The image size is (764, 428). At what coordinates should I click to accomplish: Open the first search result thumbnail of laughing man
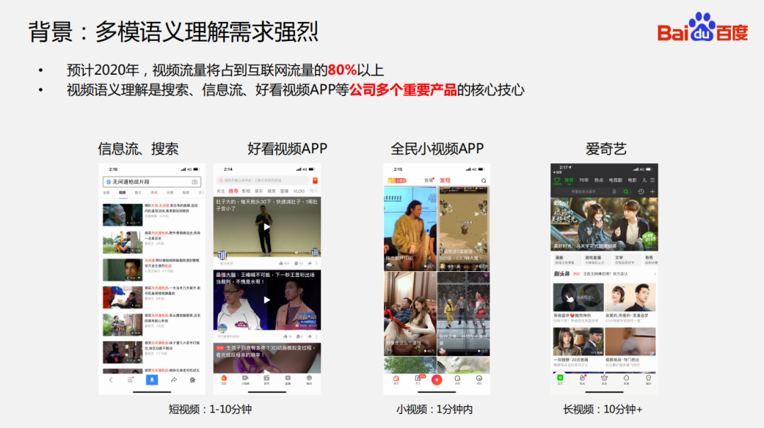pos(122,215)
